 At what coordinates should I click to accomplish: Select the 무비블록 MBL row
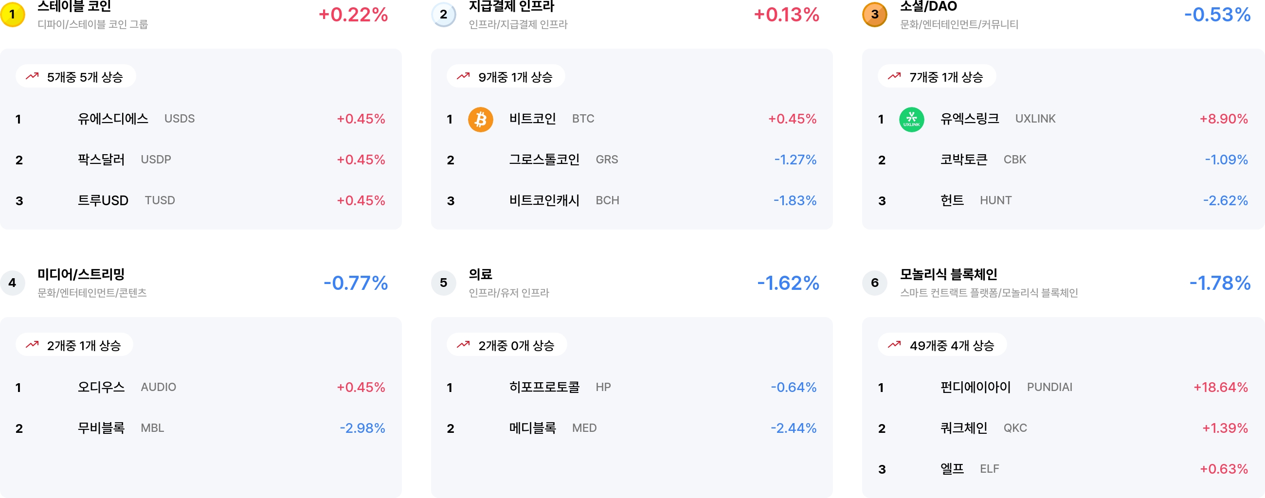coord(200,428)
